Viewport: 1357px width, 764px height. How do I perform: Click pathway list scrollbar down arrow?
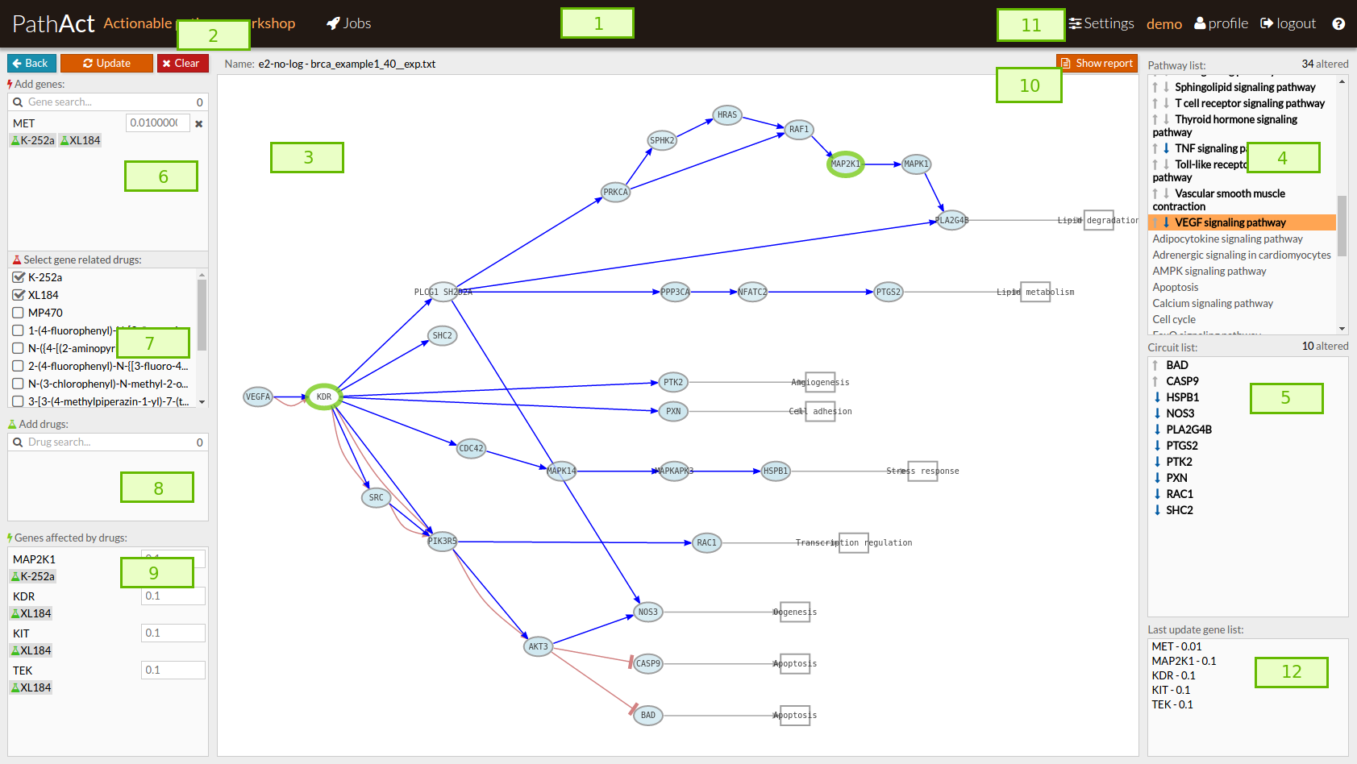point(1342,329)
